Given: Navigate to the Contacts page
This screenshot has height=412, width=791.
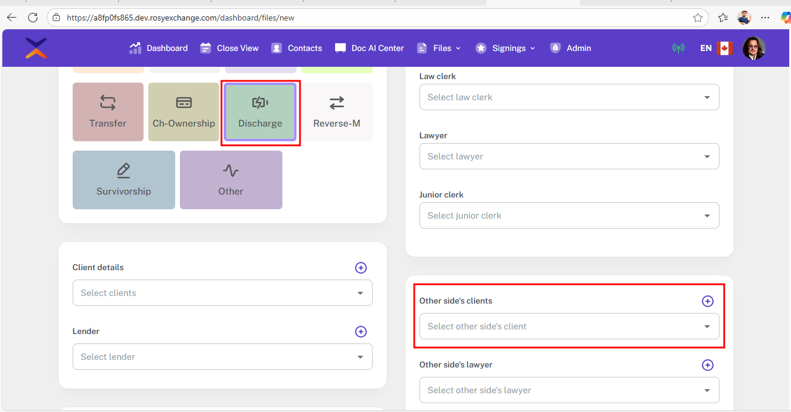Looking at the screenshot, I should click(296, 48).
